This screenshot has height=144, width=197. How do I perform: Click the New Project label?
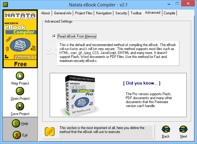point(20,83)
